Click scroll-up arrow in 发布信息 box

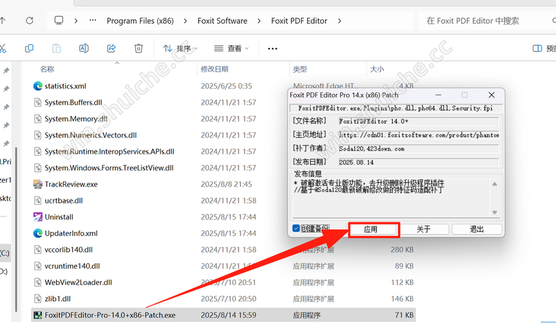click(x=495, y=184)
